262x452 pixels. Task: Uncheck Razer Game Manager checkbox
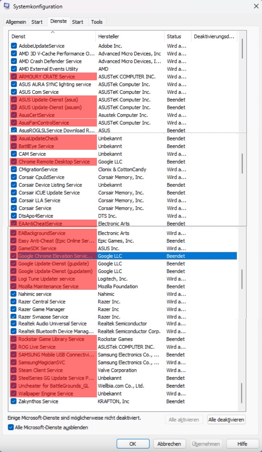14,309
